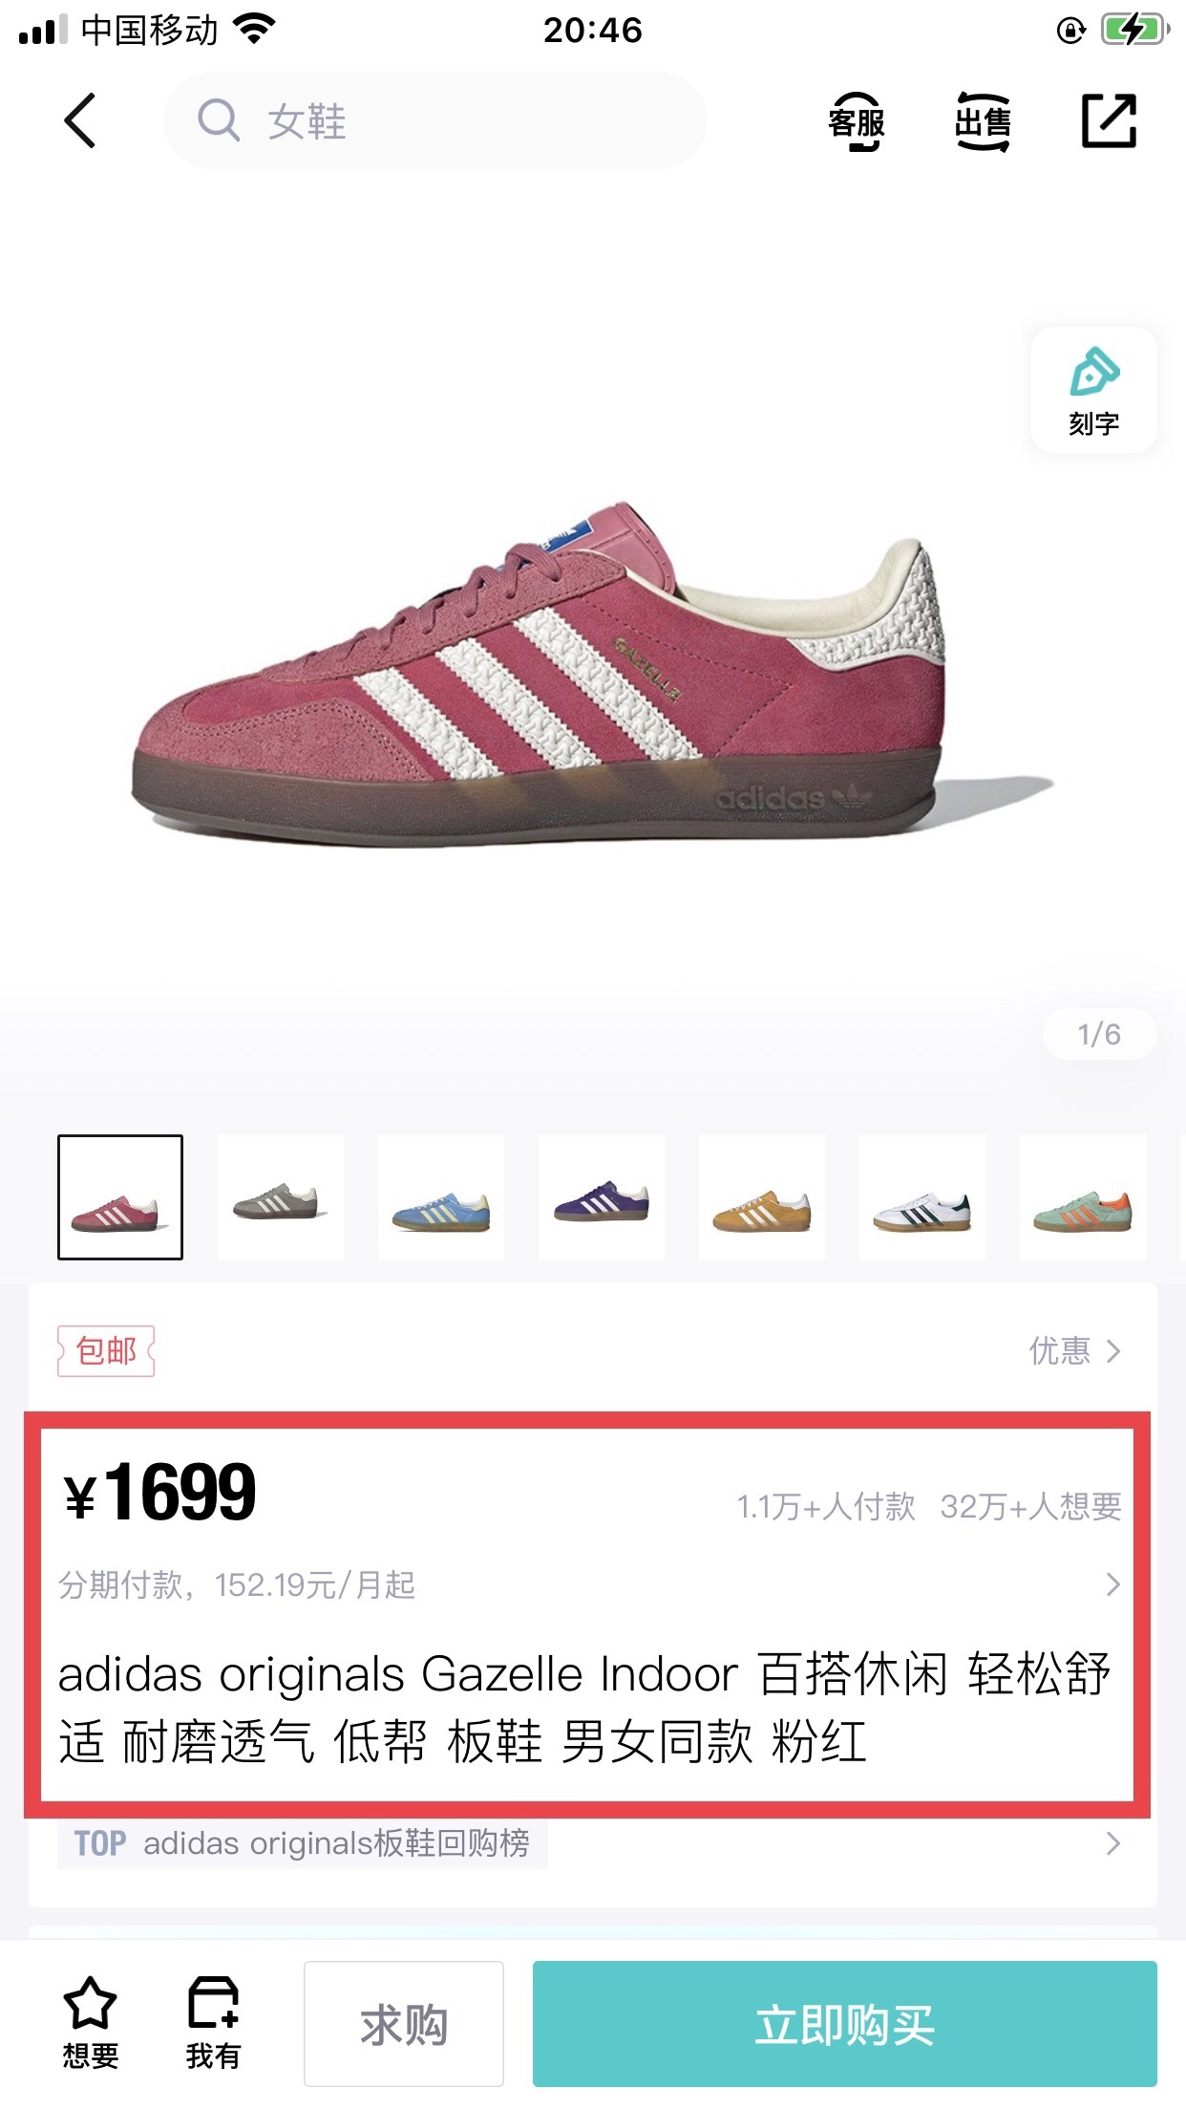This screenshot has width=1186, height=2110.
Task: Tap the 出售 sell icon
Action: click(983, 122)
